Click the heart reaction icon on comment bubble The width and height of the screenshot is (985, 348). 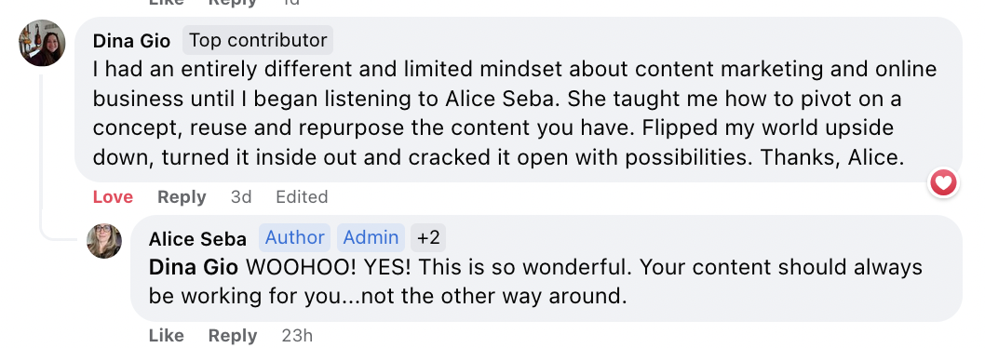click(x=943, y=182)
